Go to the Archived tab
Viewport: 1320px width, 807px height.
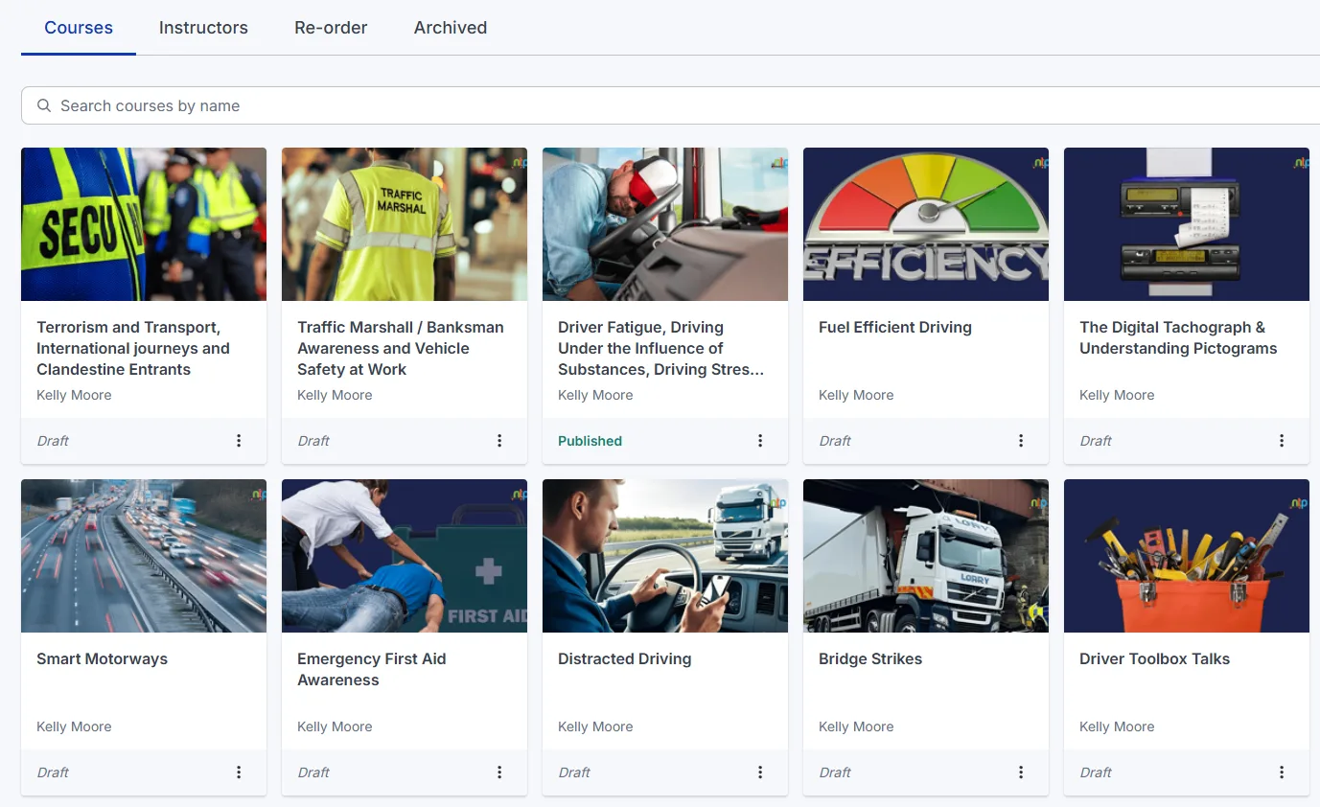click(451, 28)
